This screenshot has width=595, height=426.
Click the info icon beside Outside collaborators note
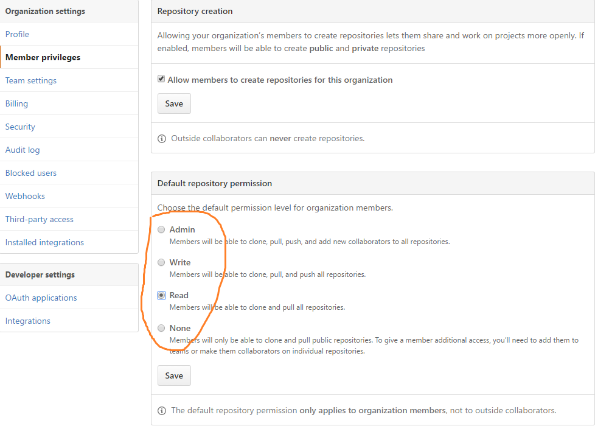[162, 139]
